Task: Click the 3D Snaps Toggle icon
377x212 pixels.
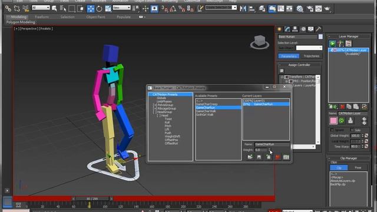Action: click(165, 9)
